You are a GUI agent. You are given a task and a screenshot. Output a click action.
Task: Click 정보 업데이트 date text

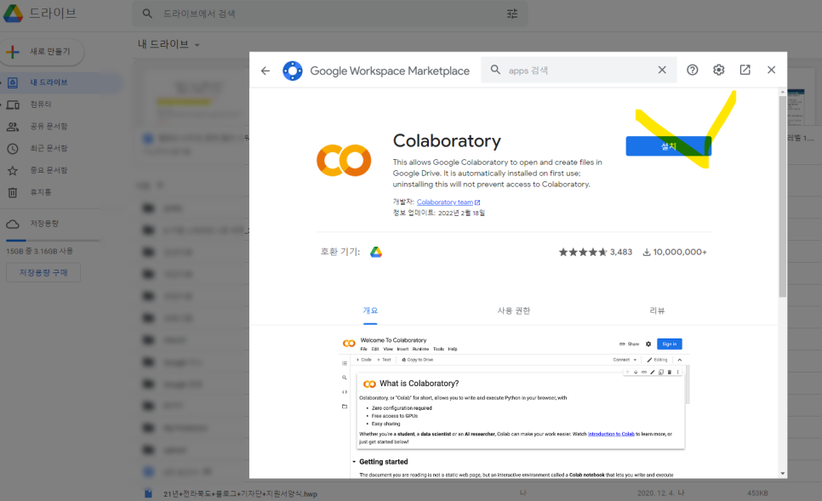coord(439,213)
